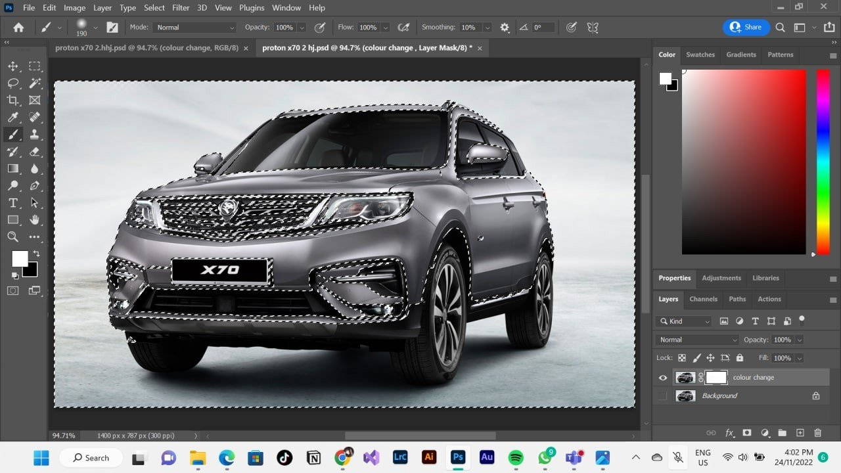Switch to the Adjustments panel tab

(721, 278)
